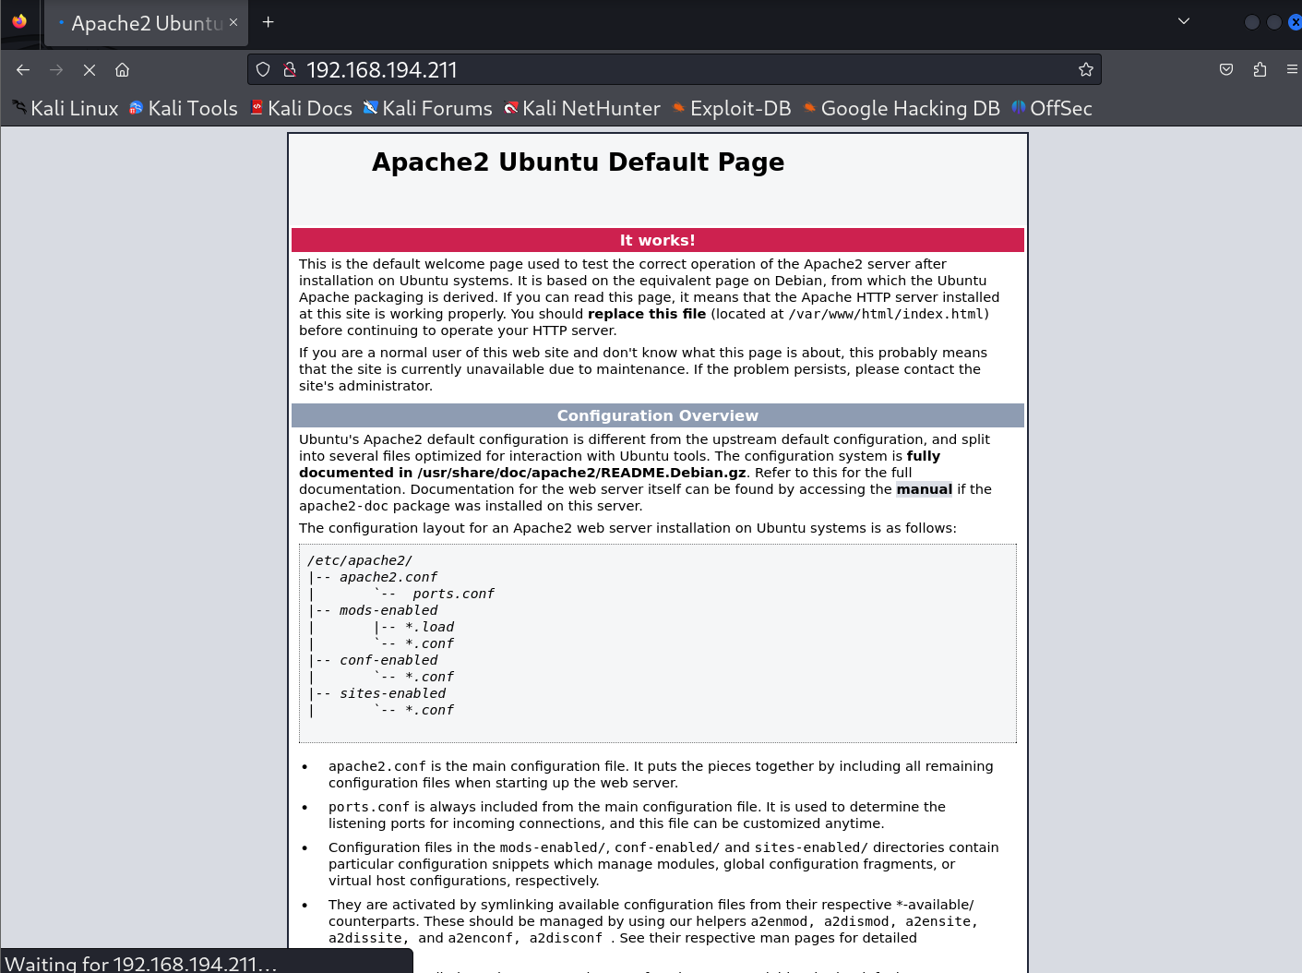The height and width of the screenshot is (973, 1302).
Task: Click the forward navigation arrow
Action: [56, 69]
